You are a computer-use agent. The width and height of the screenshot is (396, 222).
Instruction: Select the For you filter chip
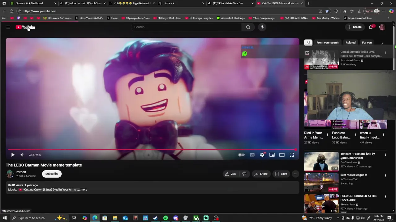(x=367, y=43)
